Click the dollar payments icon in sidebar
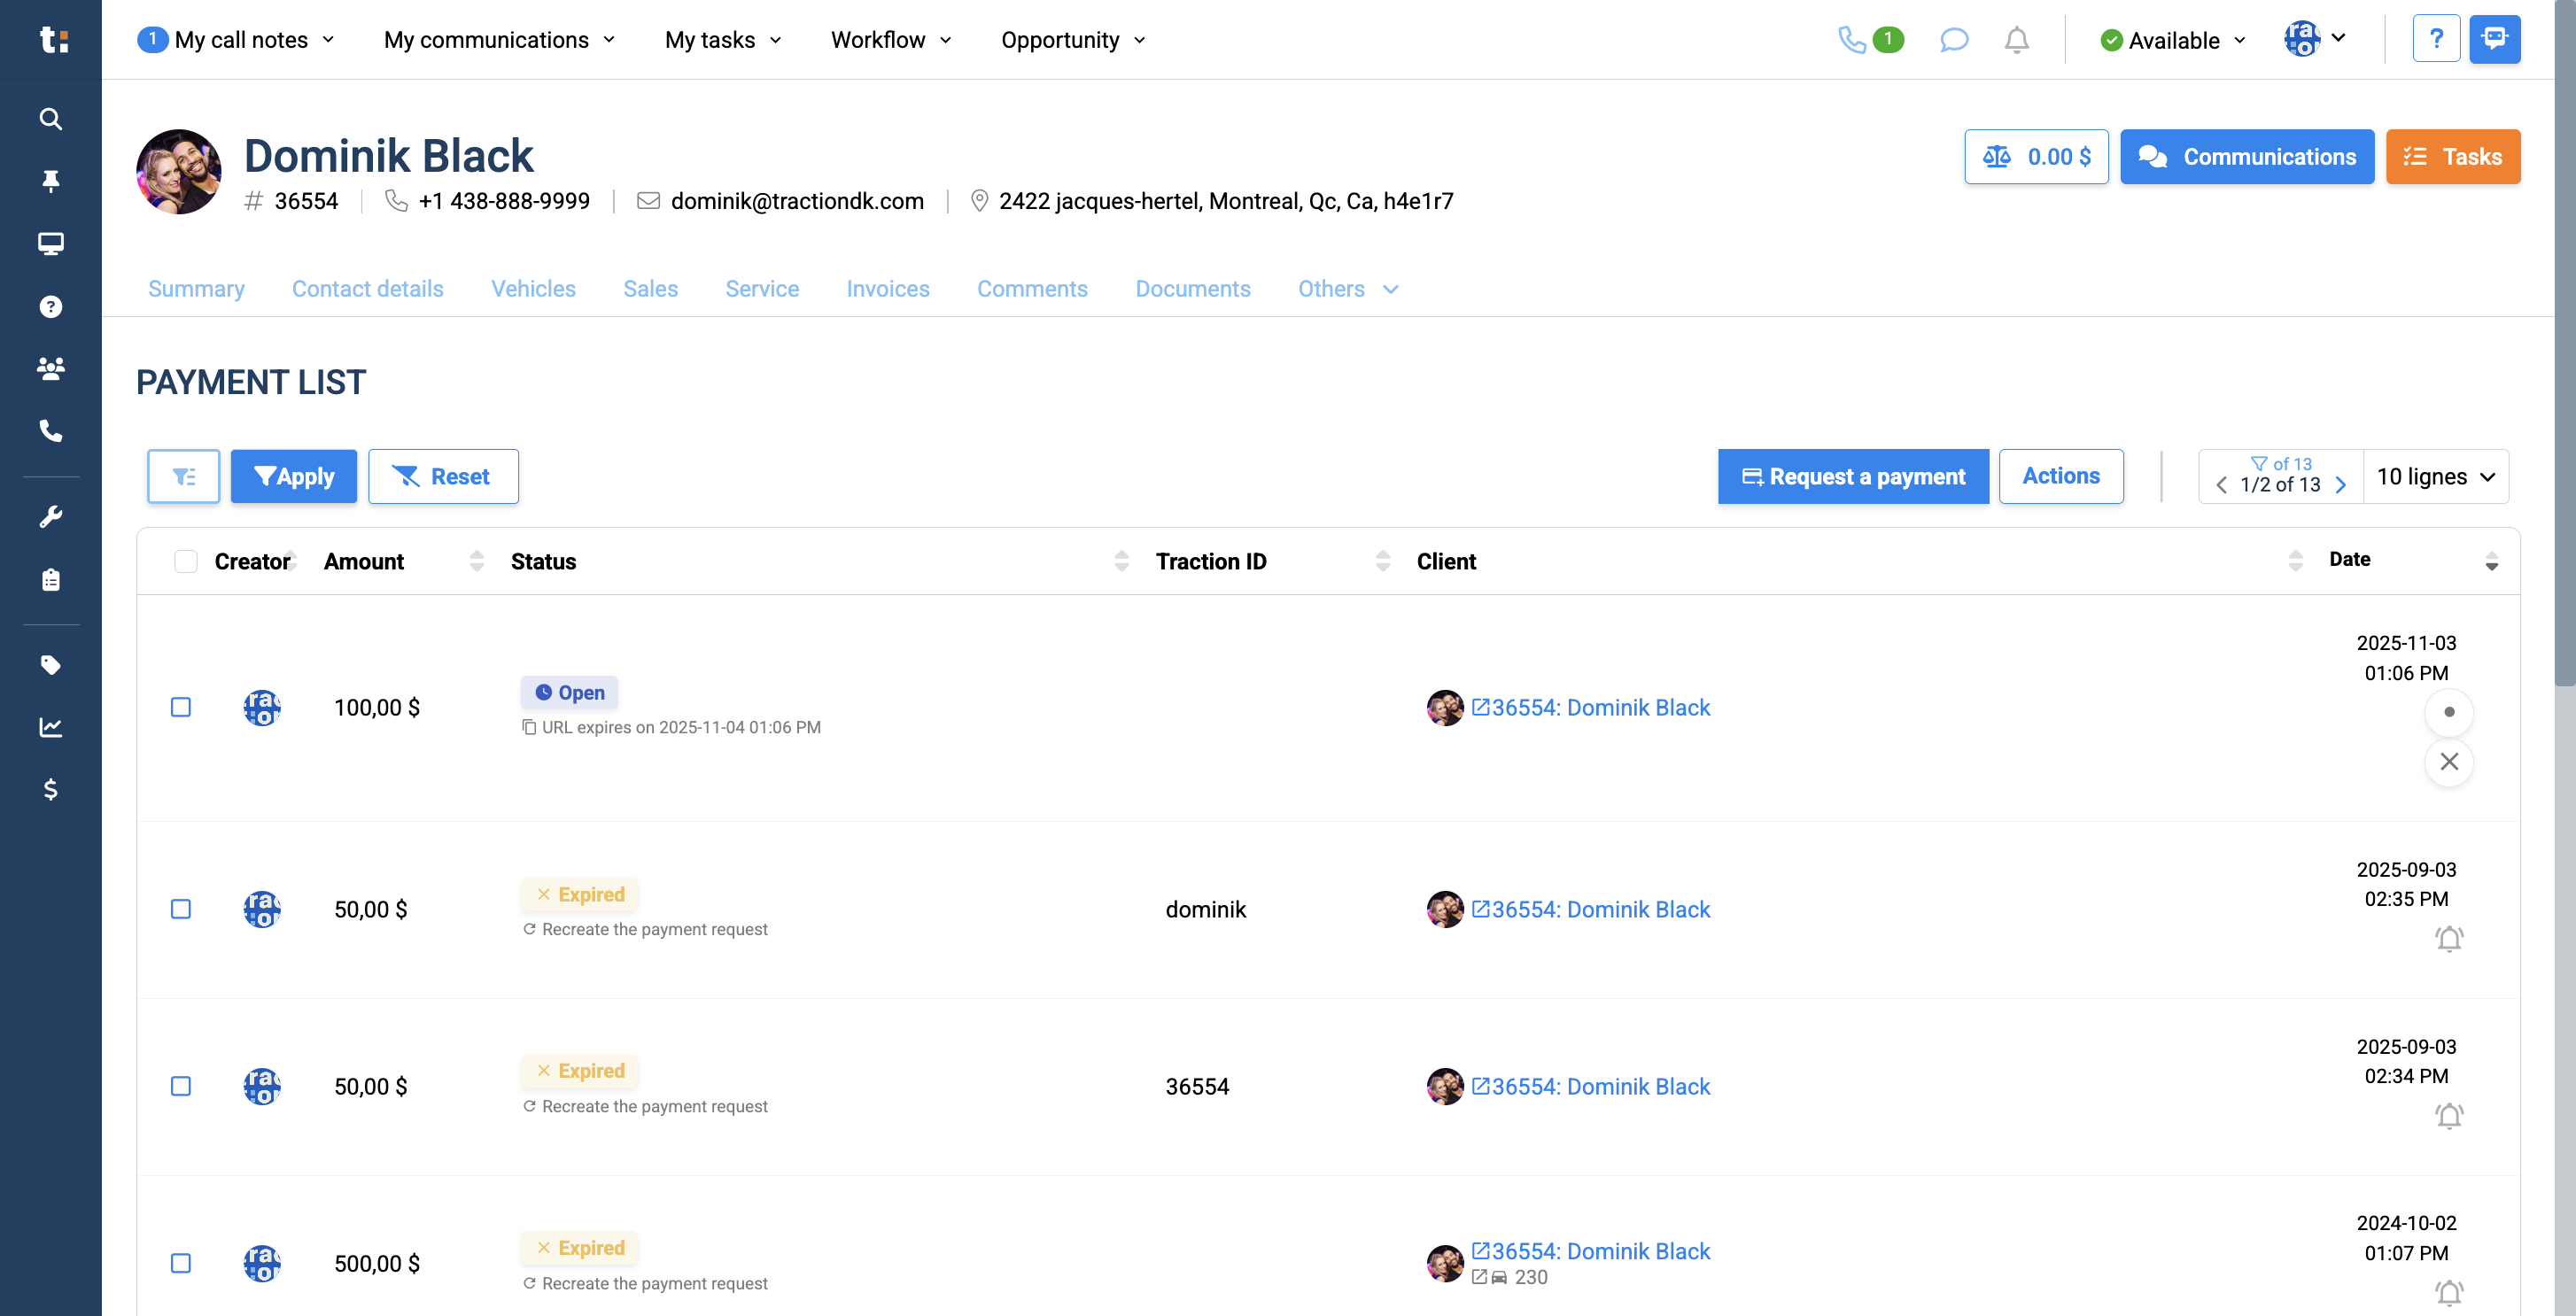Screen dimensions: 2576x1316 (x=50, y=790)
